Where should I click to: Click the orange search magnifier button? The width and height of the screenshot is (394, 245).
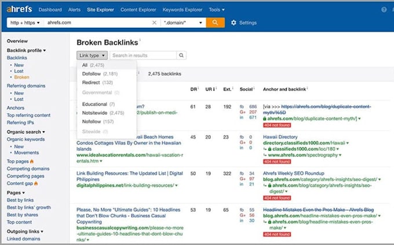coord(216,23)
